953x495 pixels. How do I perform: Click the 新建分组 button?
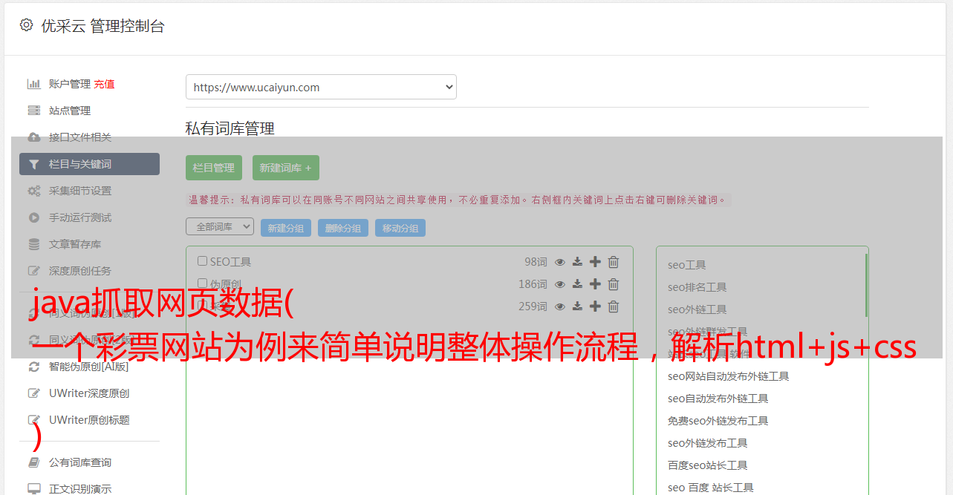[x=286, y=228]
